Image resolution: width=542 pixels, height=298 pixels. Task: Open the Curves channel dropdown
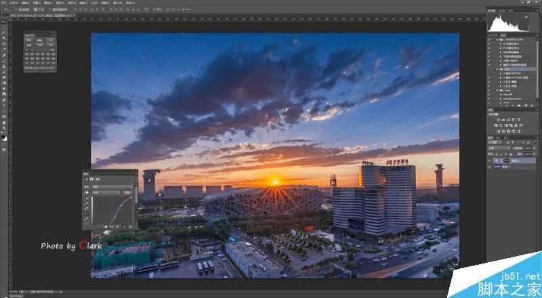pyautogui.click(x=106, y=192)
